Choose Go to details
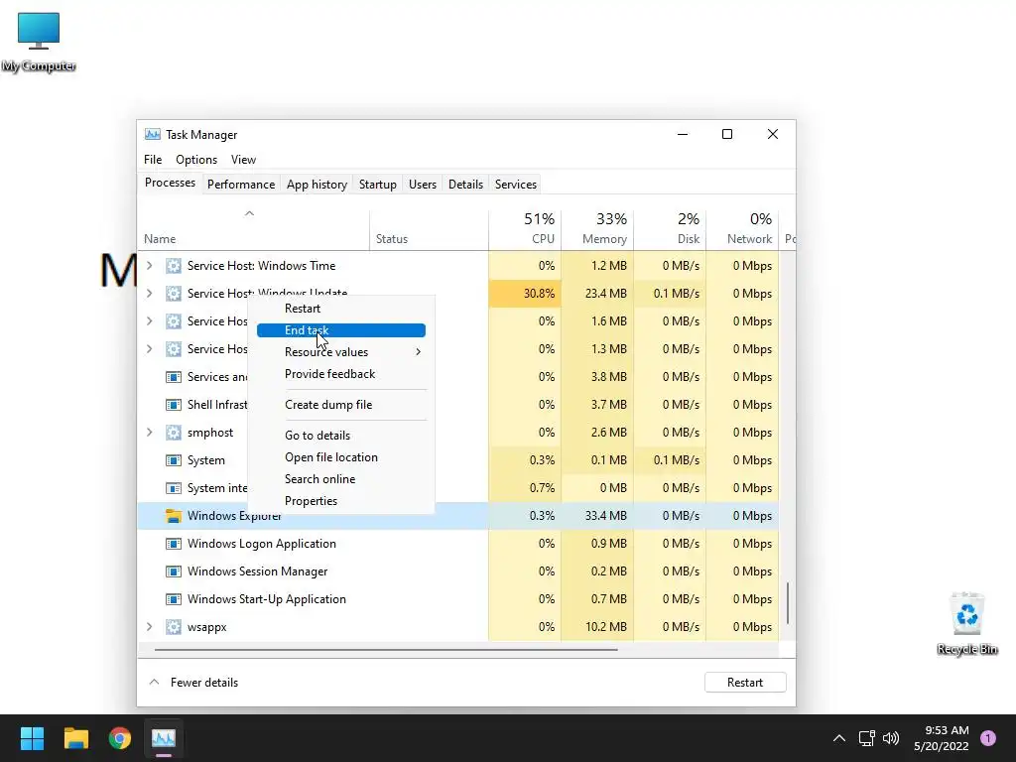This screenshot has width=1016, height=762. tap(341, 436)
